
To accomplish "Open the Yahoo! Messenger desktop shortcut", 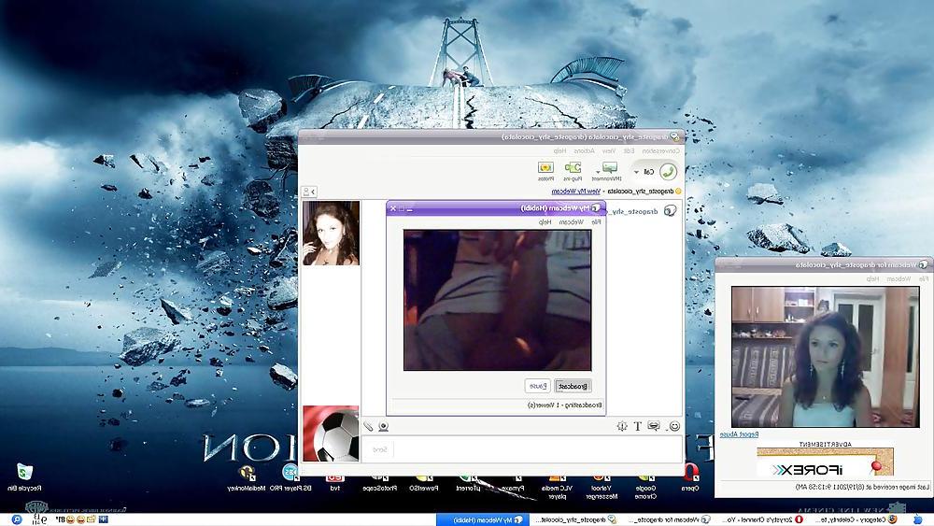I will 601,486.
